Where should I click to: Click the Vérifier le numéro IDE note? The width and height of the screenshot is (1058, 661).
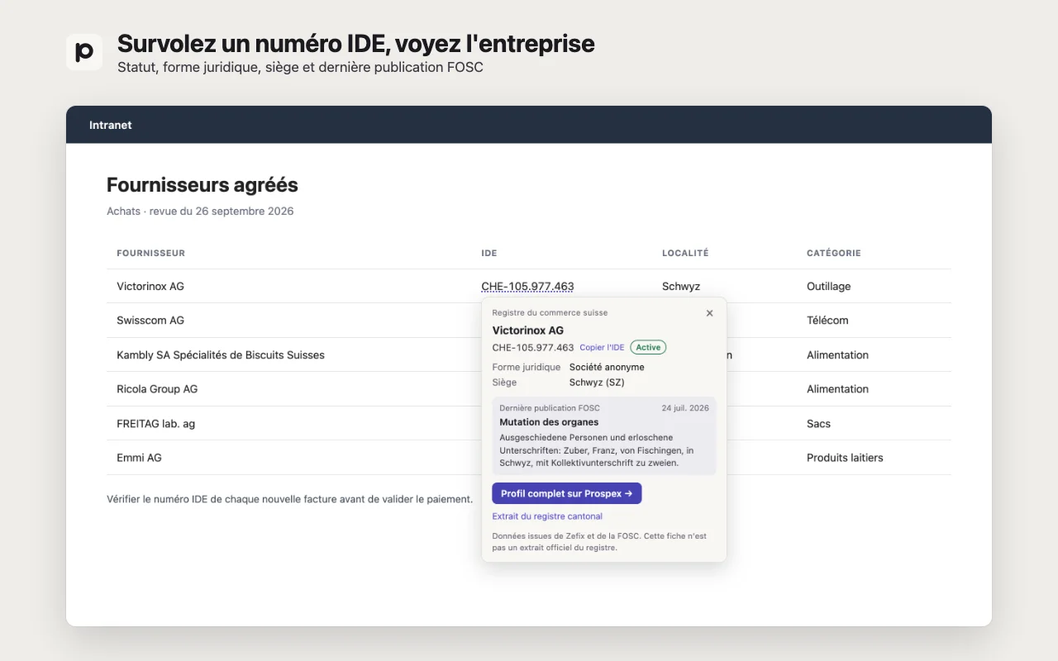(290, 499)
